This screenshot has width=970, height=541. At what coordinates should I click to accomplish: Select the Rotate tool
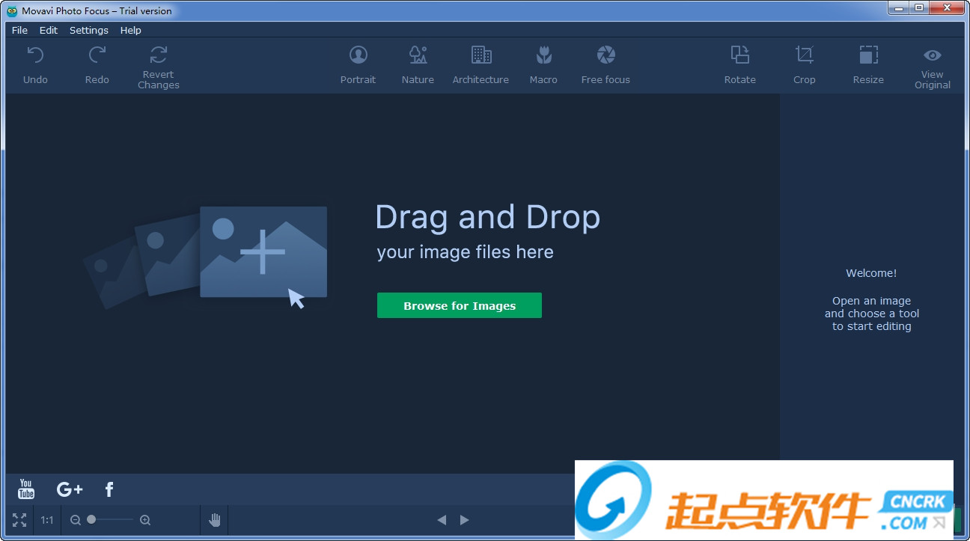(739, 64)
